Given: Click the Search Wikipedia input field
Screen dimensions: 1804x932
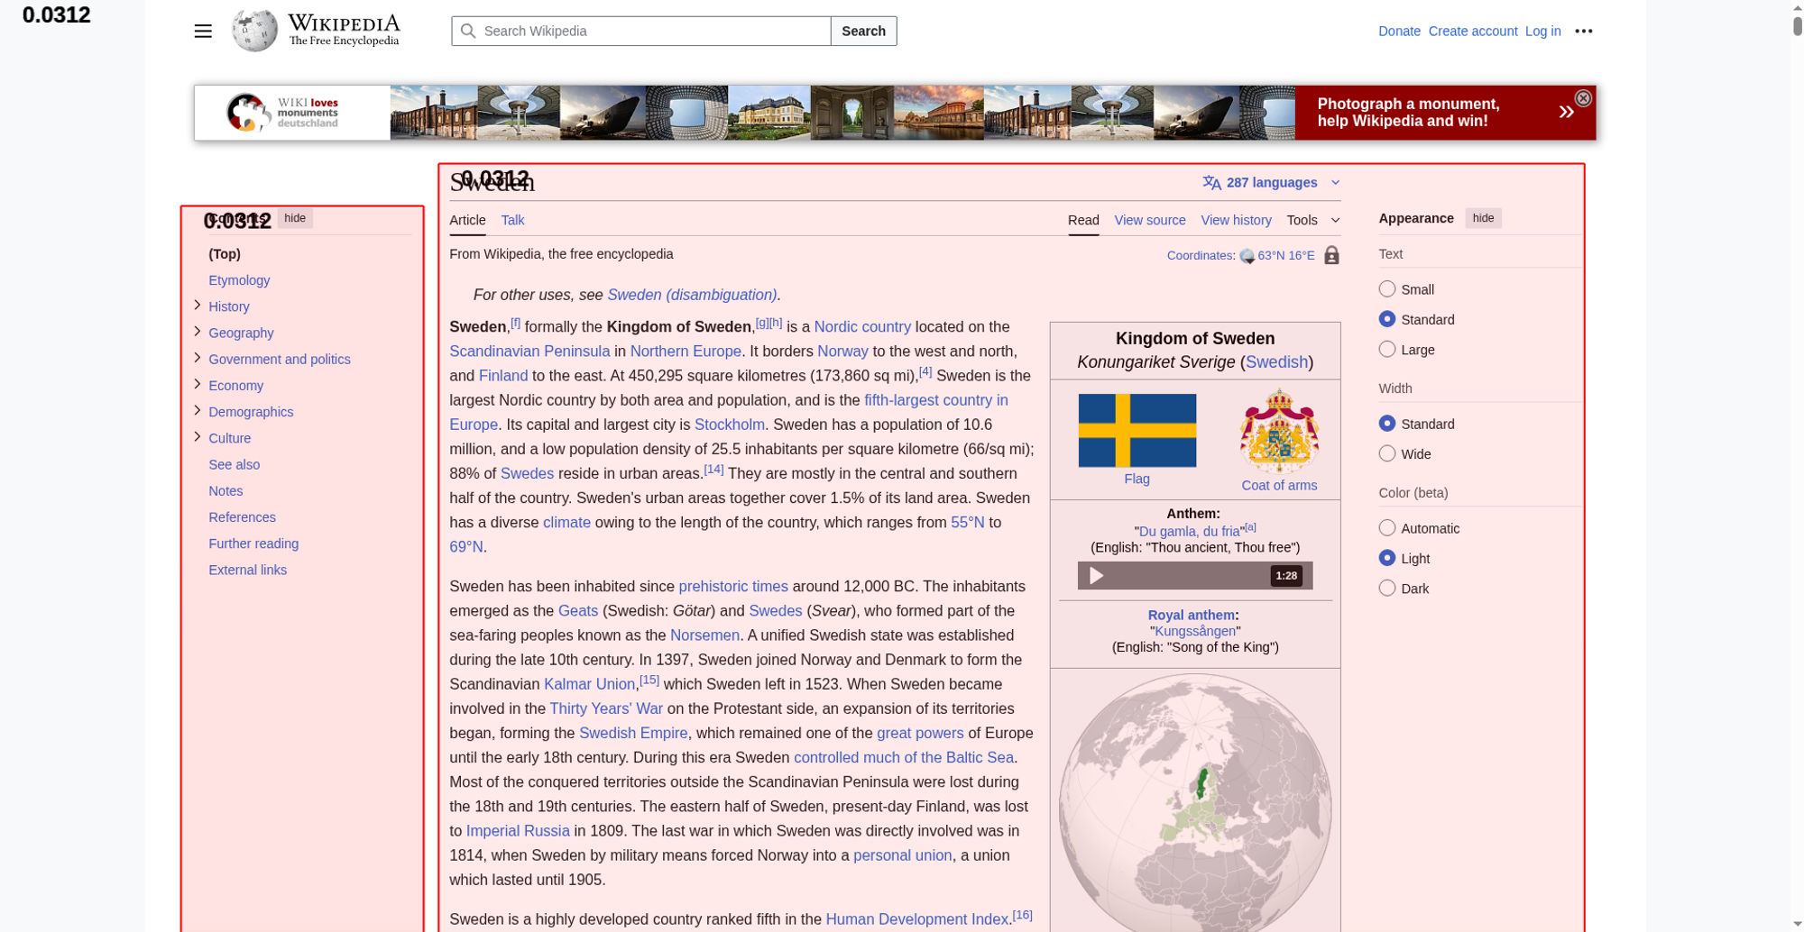Looking at the screenshot, I should tap(641, 31).
